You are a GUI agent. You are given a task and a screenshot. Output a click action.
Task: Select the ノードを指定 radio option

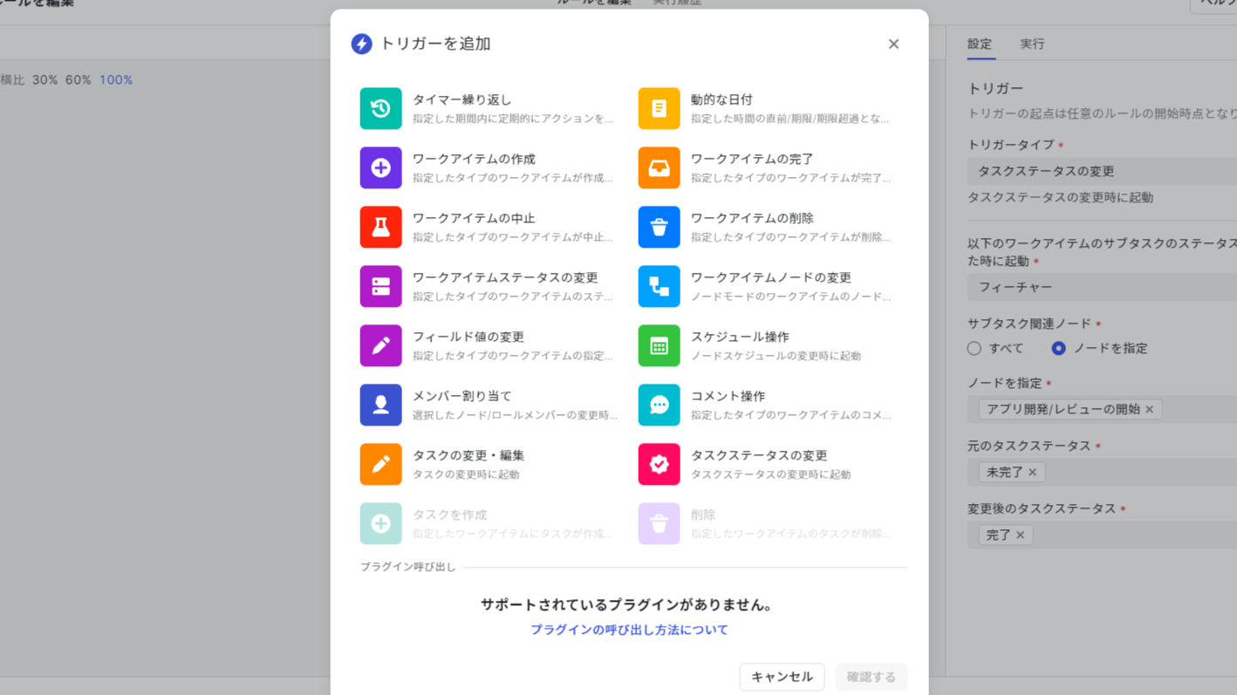1057,348
